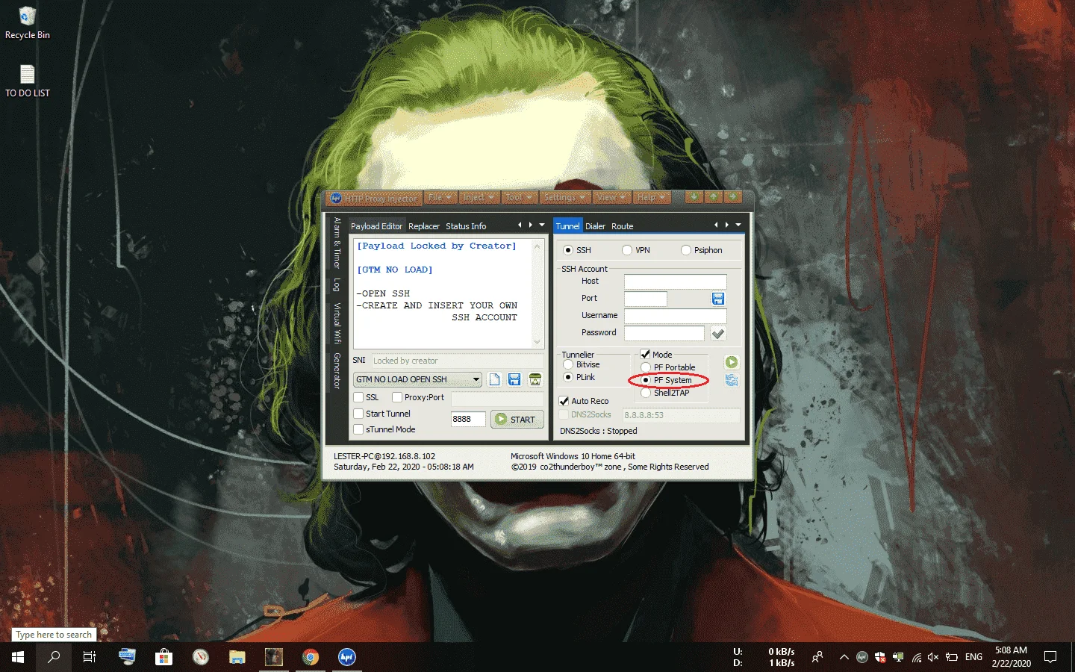Open Task View from taskbar
Screen dimensions: 1075x672
[x=90, y=657]
